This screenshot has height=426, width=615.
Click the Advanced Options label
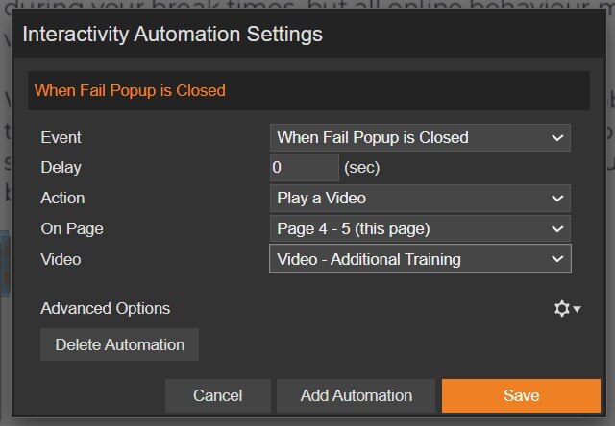click(105, 308)
